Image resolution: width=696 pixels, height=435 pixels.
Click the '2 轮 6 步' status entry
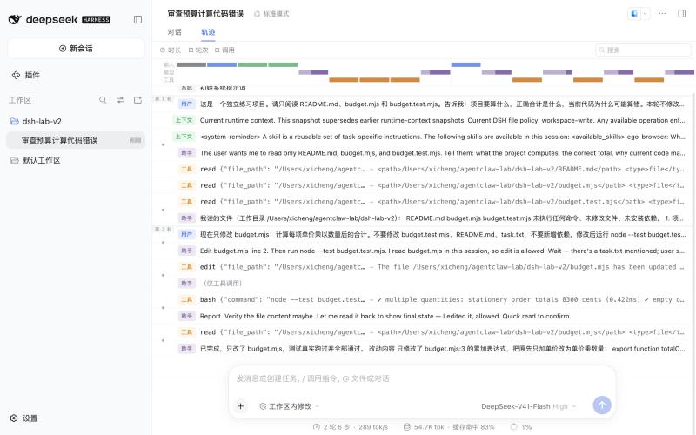click(x=351, y=427)
